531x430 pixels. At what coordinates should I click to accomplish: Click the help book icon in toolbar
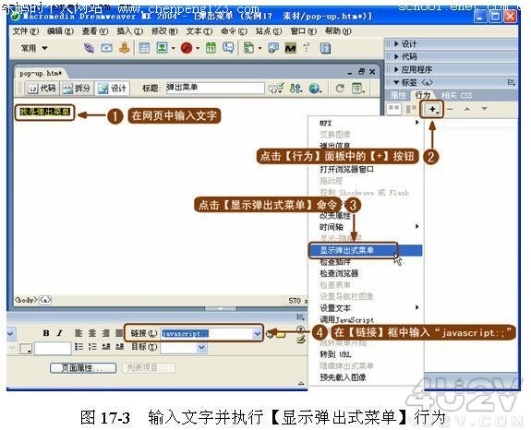325,48
